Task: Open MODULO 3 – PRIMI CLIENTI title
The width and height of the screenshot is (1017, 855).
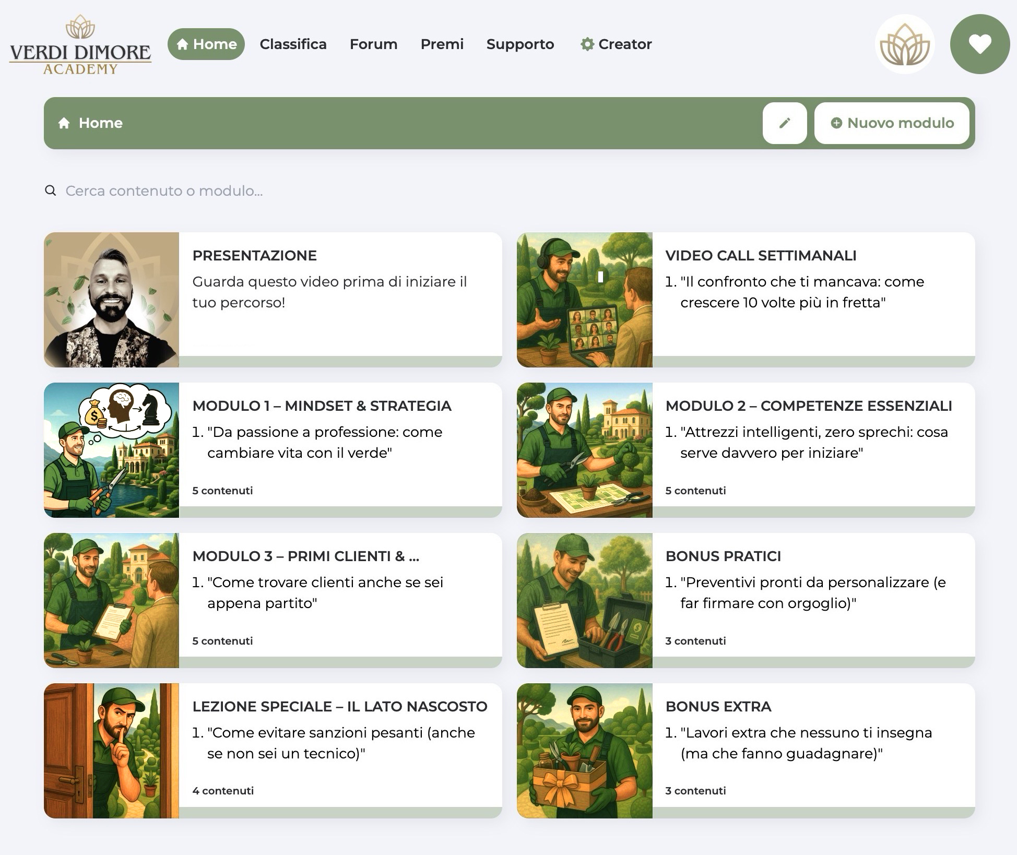Action: pyautogui.click(x=305, y=556)
